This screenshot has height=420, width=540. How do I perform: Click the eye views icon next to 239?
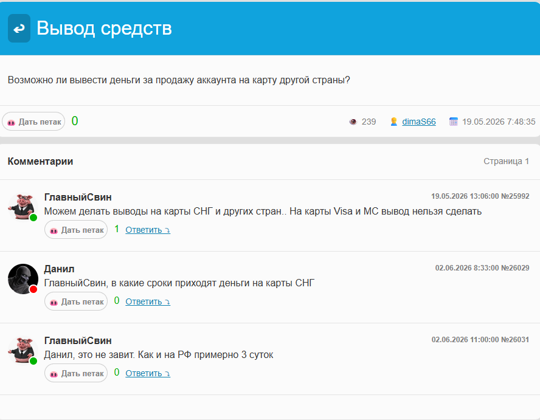pyautogui.click(x=353, y=122)
